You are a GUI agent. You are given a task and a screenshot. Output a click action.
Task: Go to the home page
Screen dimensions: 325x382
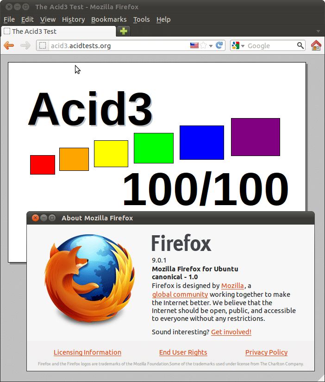pos(316,45)
